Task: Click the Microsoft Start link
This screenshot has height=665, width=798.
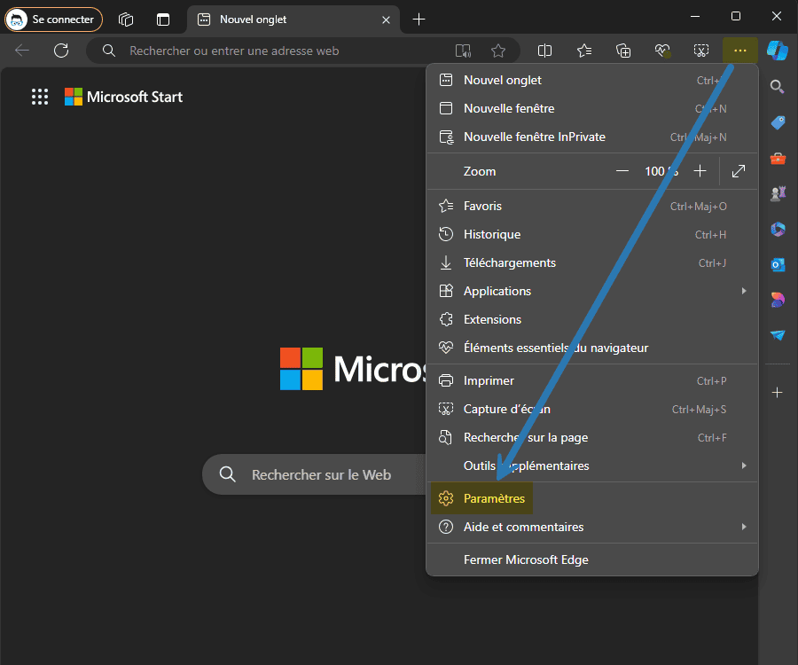Action: click(x=123, y=97)
